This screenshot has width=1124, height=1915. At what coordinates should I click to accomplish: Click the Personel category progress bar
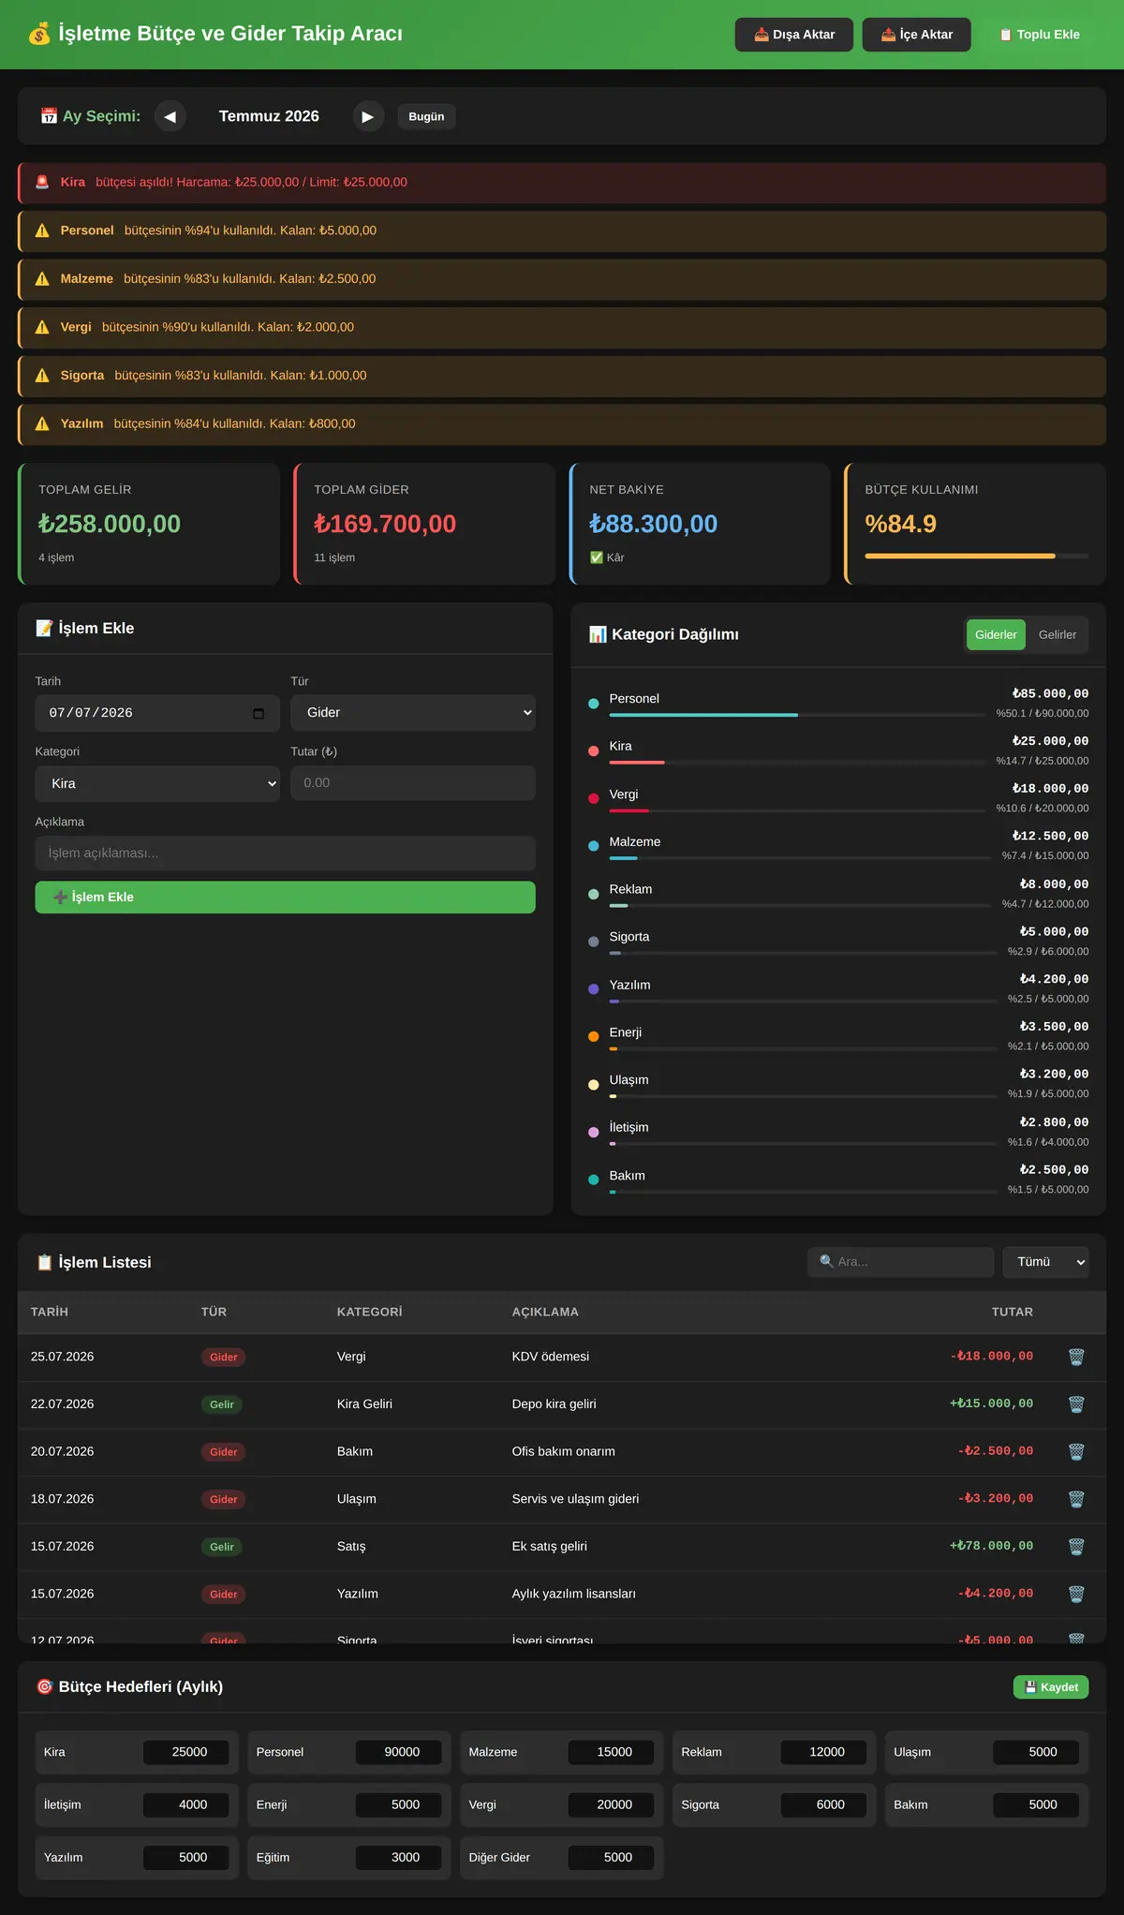797,715
